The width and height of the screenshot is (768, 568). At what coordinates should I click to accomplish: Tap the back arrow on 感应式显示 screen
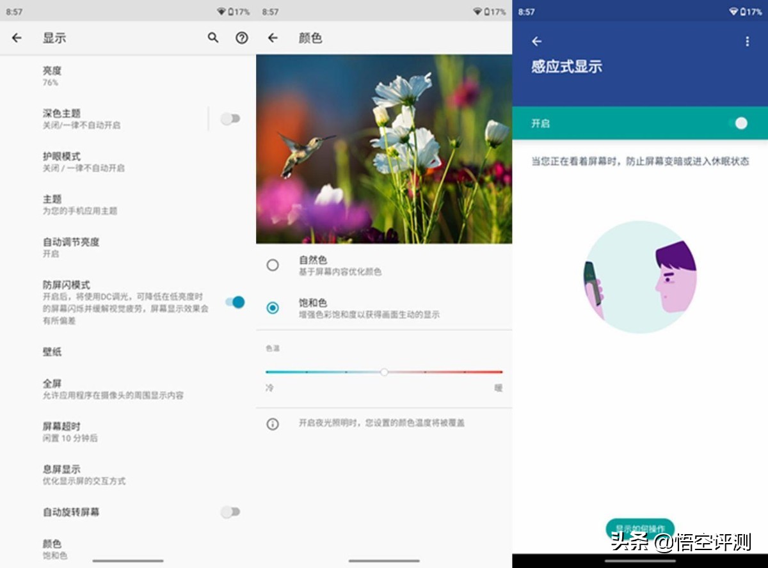point(538,41)
